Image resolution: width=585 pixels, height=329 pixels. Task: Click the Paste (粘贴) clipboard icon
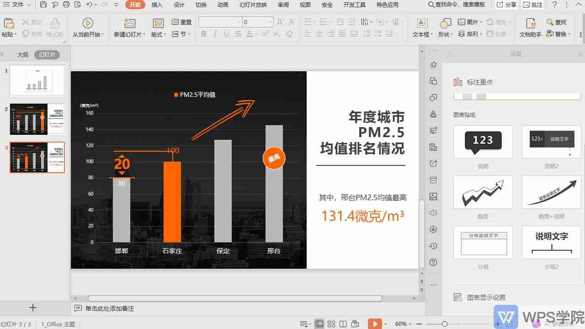(9, 24)
